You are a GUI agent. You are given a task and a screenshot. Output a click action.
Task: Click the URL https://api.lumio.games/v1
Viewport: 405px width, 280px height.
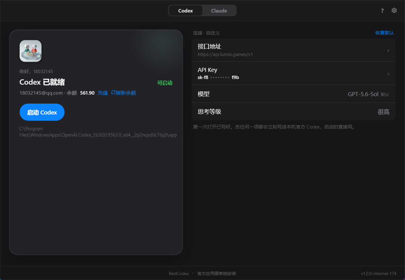pyautogui.click(x=225, y=54)
